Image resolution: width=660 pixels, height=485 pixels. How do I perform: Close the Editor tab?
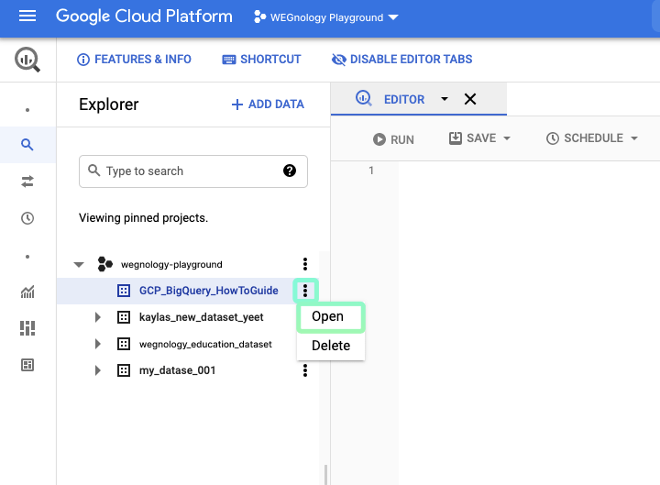coord(469,99)
